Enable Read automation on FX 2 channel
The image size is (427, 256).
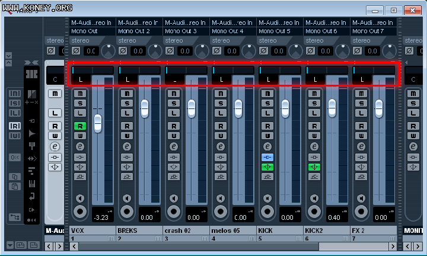click(361, 126)
